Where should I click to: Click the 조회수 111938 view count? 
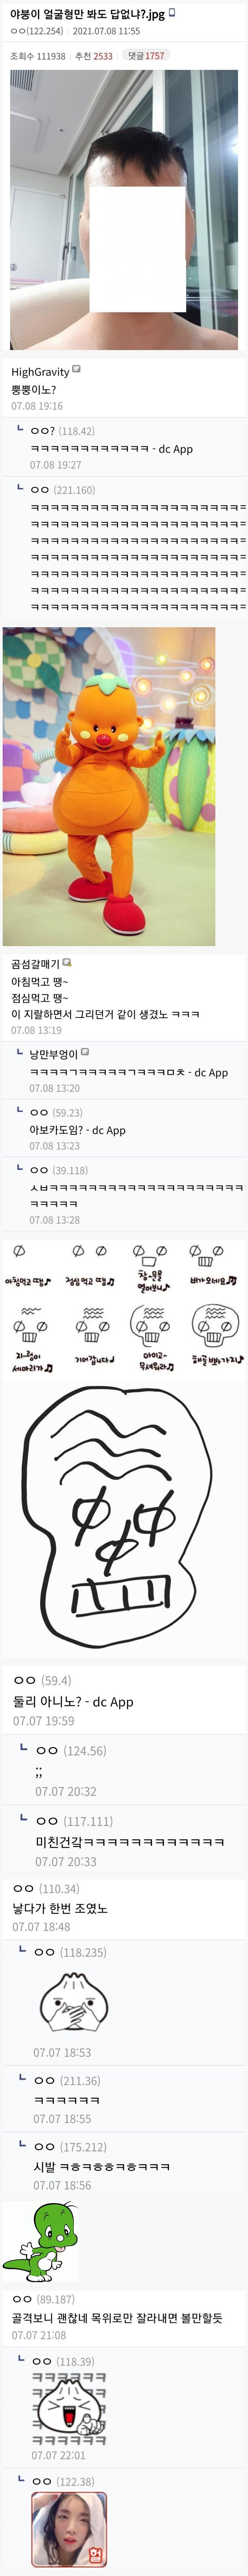[x=38, y=56]
